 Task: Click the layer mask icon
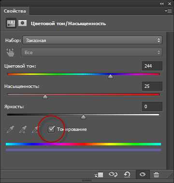point(22,23)
